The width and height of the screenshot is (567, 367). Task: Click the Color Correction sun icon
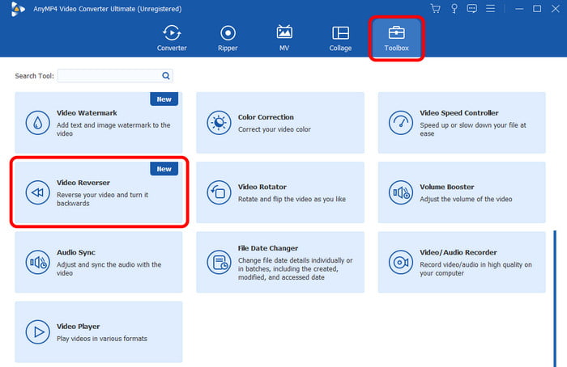pyautogui.click(x=219, y=123)
